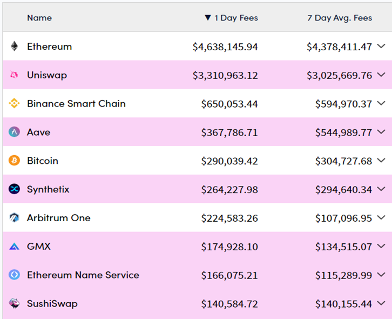Viewport: 392px width, 319px height.
Task: Select the $290,039.42 fee value
Action: click(229, 161)
